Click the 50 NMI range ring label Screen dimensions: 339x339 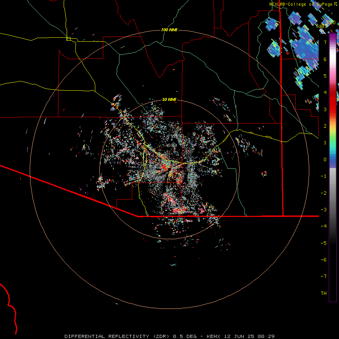169,99
